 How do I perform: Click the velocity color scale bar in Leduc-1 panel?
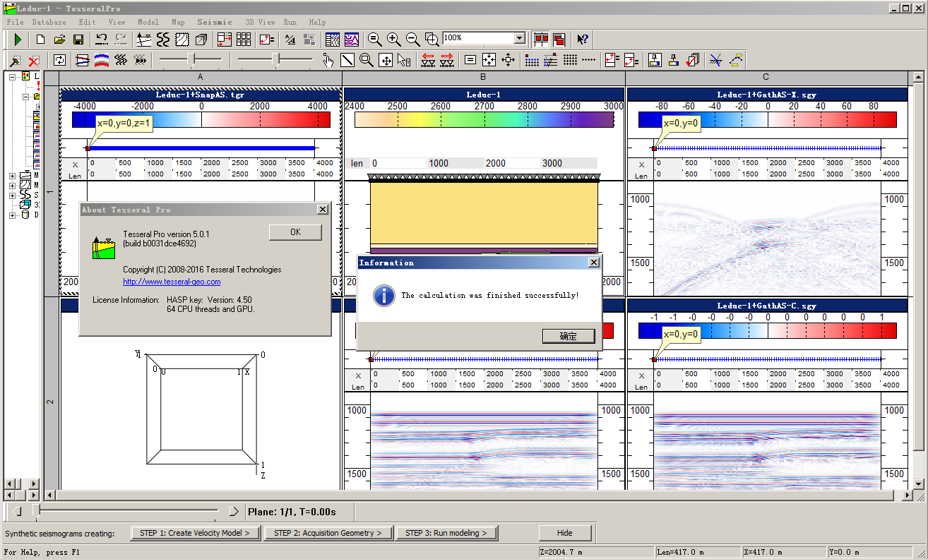(x=484, y=119)
